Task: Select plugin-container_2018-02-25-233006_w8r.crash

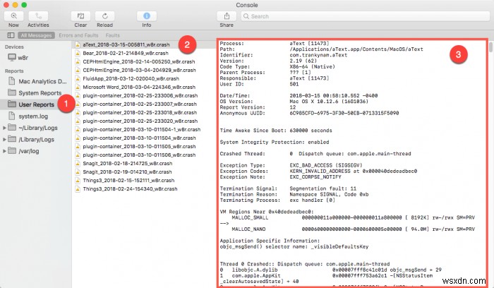Action: [x=140, y=96]
